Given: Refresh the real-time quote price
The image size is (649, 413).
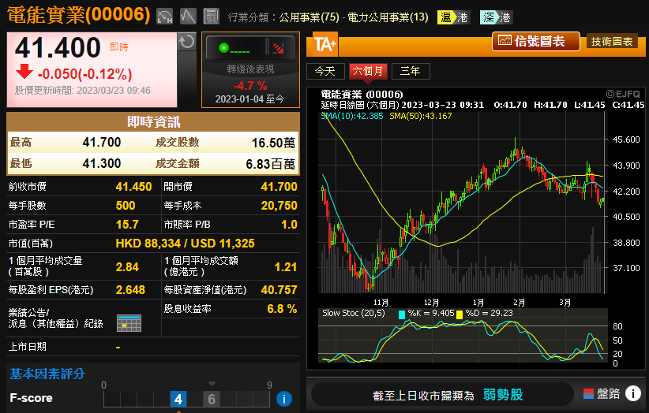Looking at the screenshot, I should 186,42.
